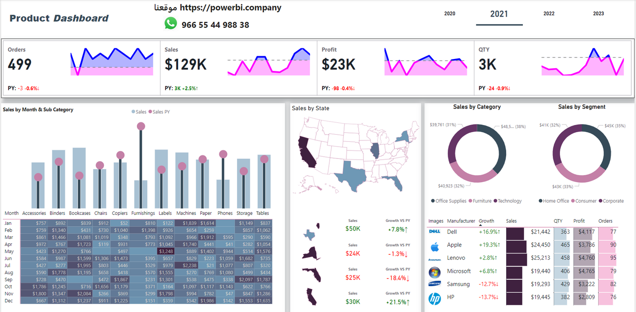This screenshot has height=312, width=636.
Task: Click the Profit column header
Action: point(579,221)
